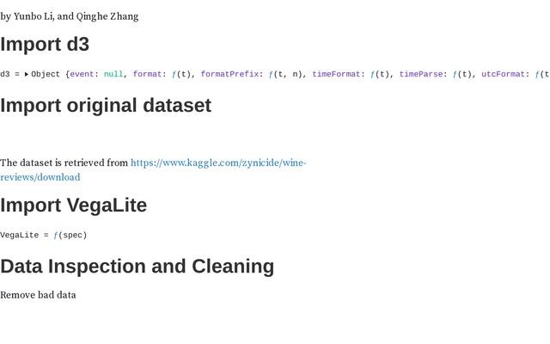Screen dimensions: 550x344
Task: Open the Kaggle wine-reviews download link
Action: click(x=217, y=163)
